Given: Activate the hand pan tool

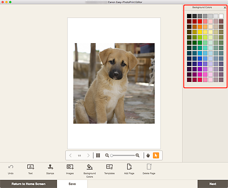Looking at the screenshot, I should [148, 155].
